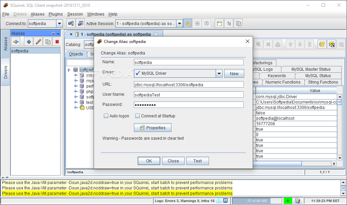The height and width of the screenshot is (205, 347).
Task: Open the Windows menu
Action: pyautogui.click(x=96, y=14)
